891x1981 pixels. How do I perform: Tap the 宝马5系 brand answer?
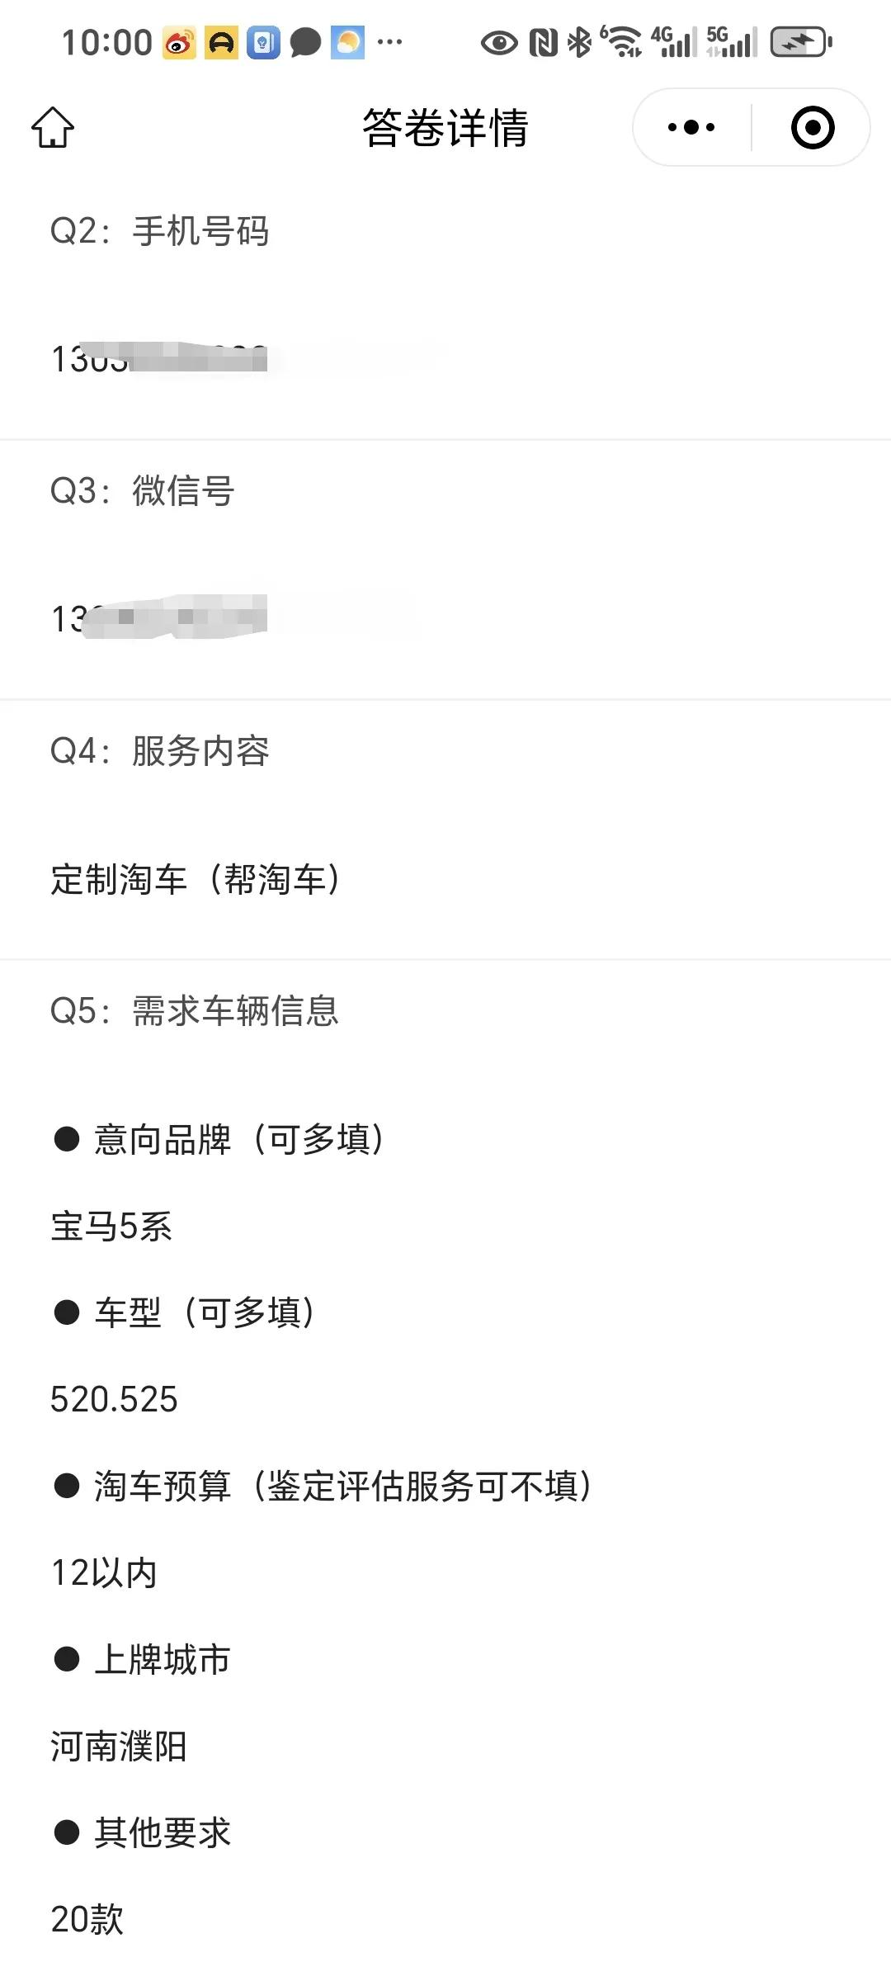(111, 1226)
